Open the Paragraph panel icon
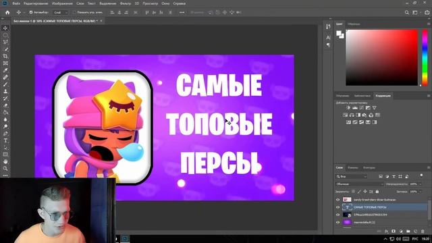432x243 pixels. (x=328, y=45)
